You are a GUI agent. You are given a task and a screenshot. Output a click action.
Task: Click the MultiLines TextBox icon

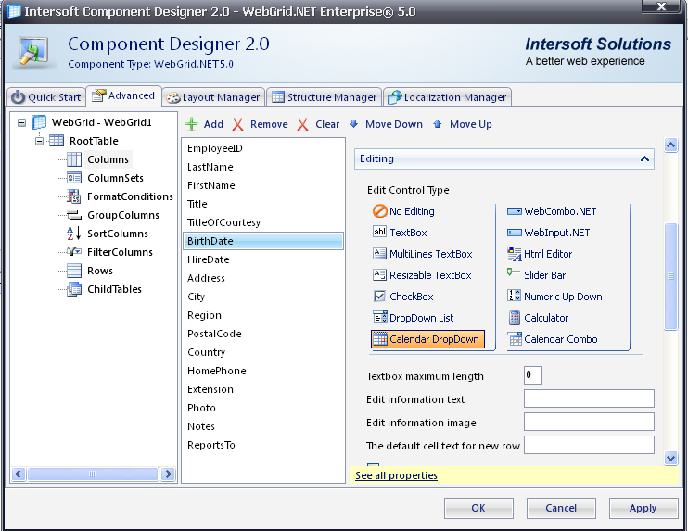tap(379, 253)
